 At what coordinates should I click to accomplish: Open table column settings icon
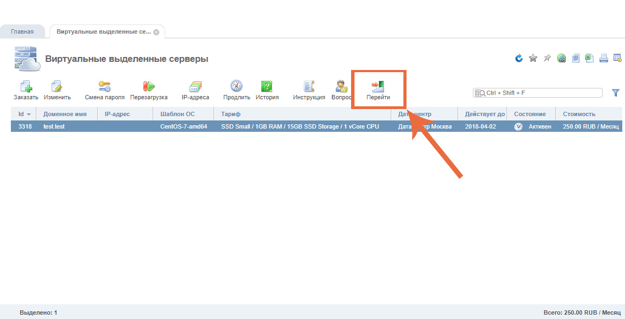617,59
